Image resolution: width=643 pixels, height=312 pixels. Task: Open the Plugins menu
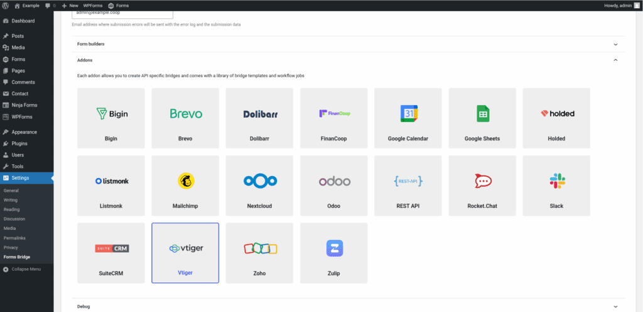coord(26,143)
